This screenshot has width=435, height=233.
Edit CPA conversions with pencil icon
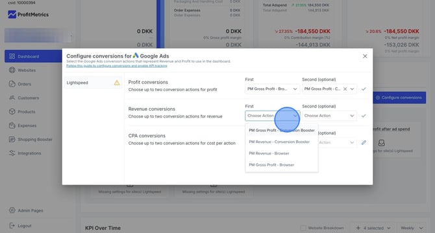[x=364, y=142]
